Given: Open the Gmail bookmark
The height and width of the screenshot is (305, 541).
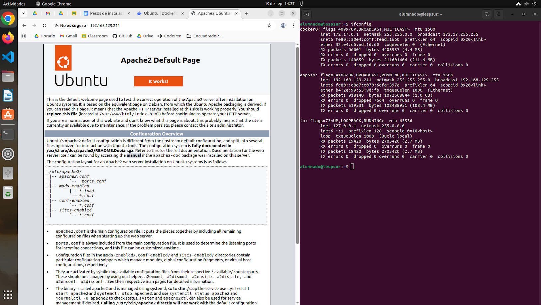Looking at the screenshot, I should (x=68, y=36).
